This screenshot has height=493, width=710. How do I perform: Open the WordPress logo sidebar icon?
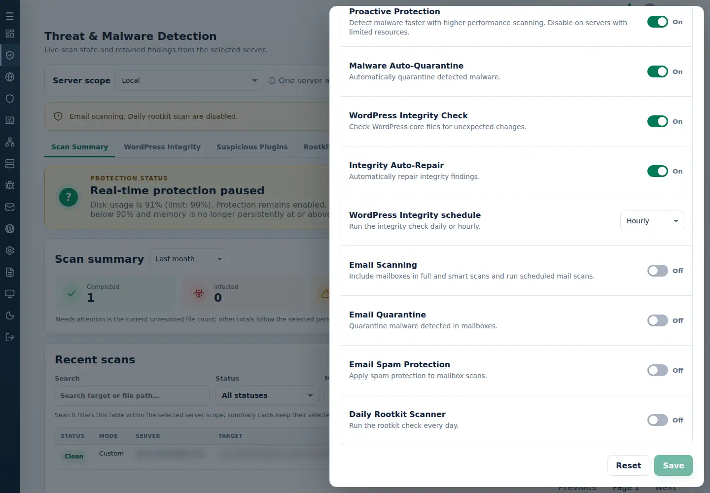click(10, 229)
